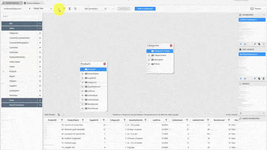Click the sigma aggregate toolbar icon
267x150 pixels.
point(70,9)
